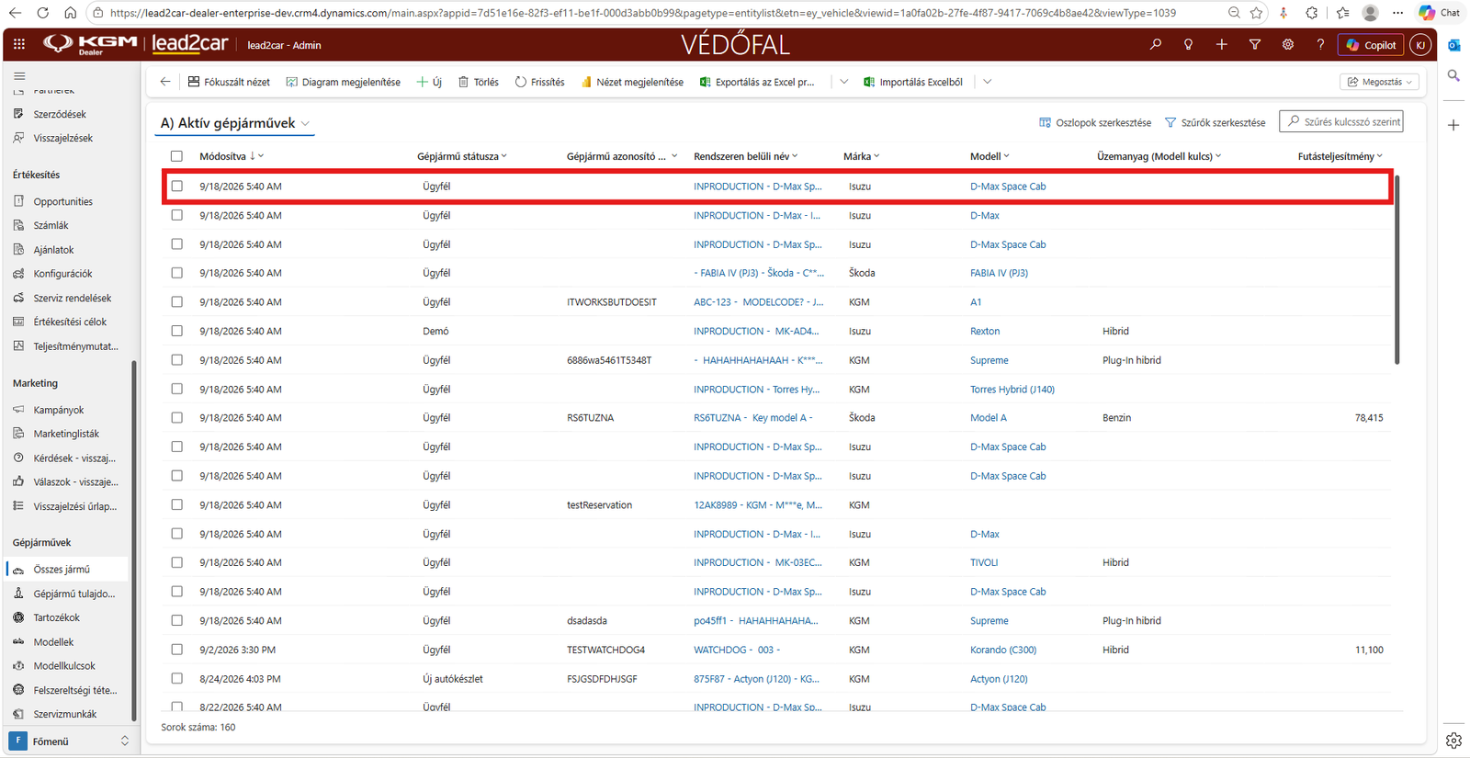Open Modellkulcsok in the sidebar

tap(64, 666)
